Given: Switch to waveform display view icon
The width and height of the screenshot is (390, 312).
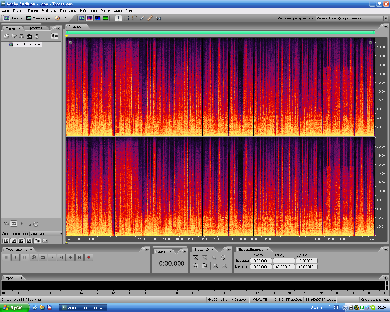Looking at the screenshot, I should 81,18.
